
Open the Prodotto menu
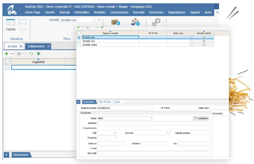coord(100,13)
